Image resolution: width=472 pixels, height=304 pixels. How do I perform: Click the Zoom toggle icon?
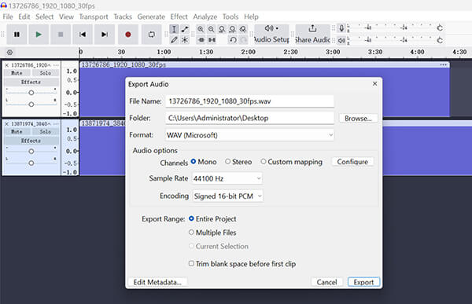tap(243, 29)
